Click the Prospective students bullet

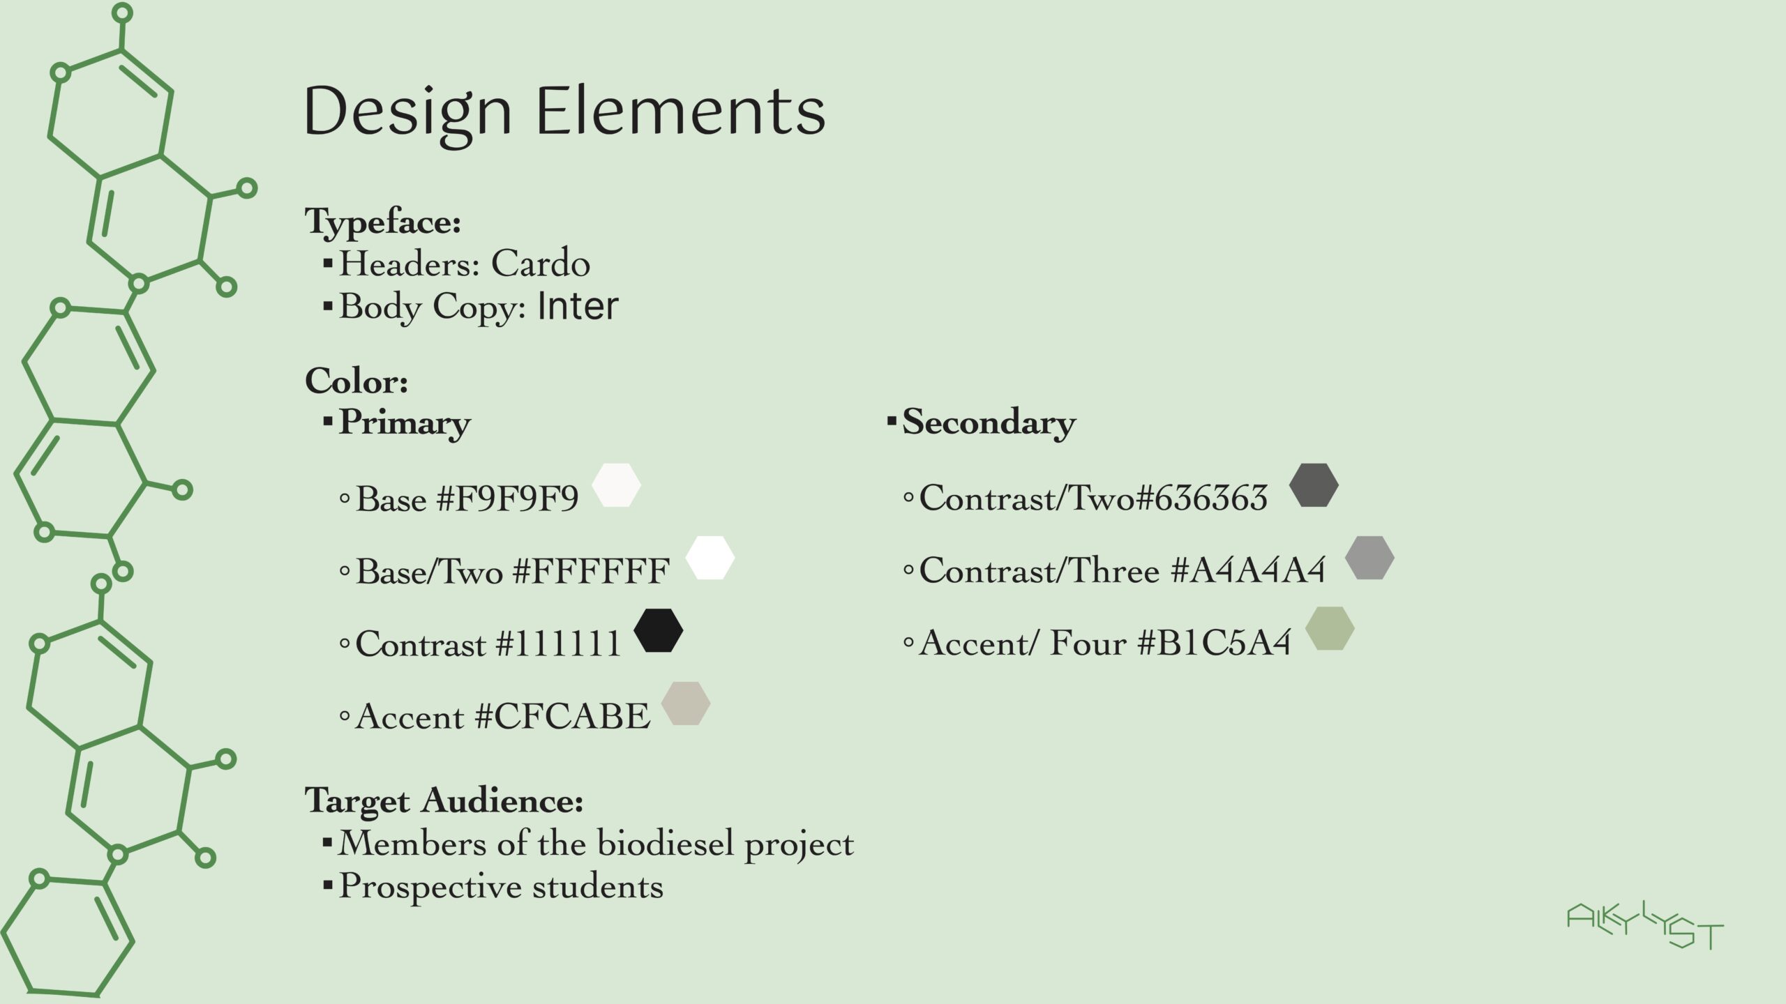(501, 887)
